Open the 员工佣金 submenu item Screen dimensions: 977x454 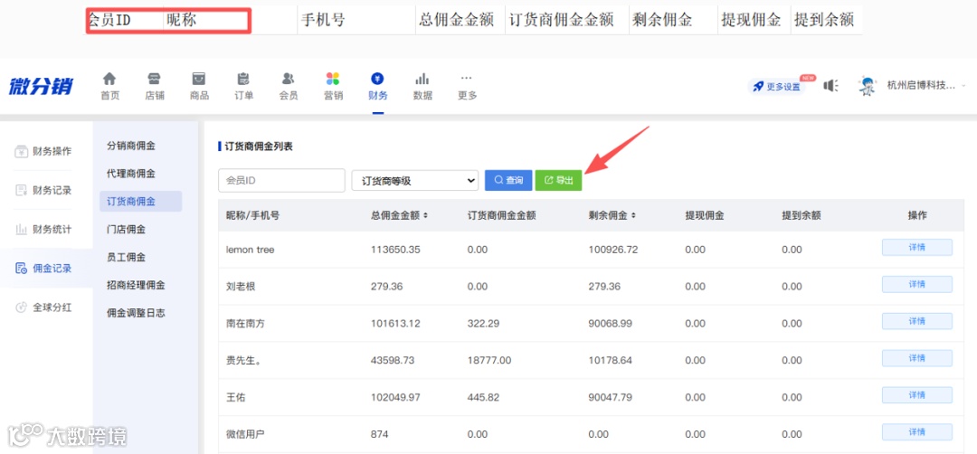[126, 257]
